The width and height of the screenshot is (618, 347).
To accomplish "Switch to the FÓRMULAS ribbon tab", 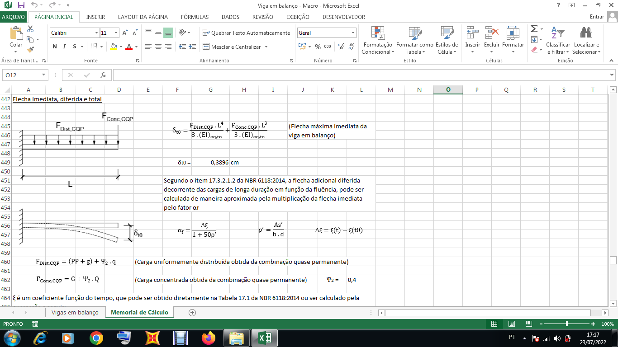I will [195, 17].
